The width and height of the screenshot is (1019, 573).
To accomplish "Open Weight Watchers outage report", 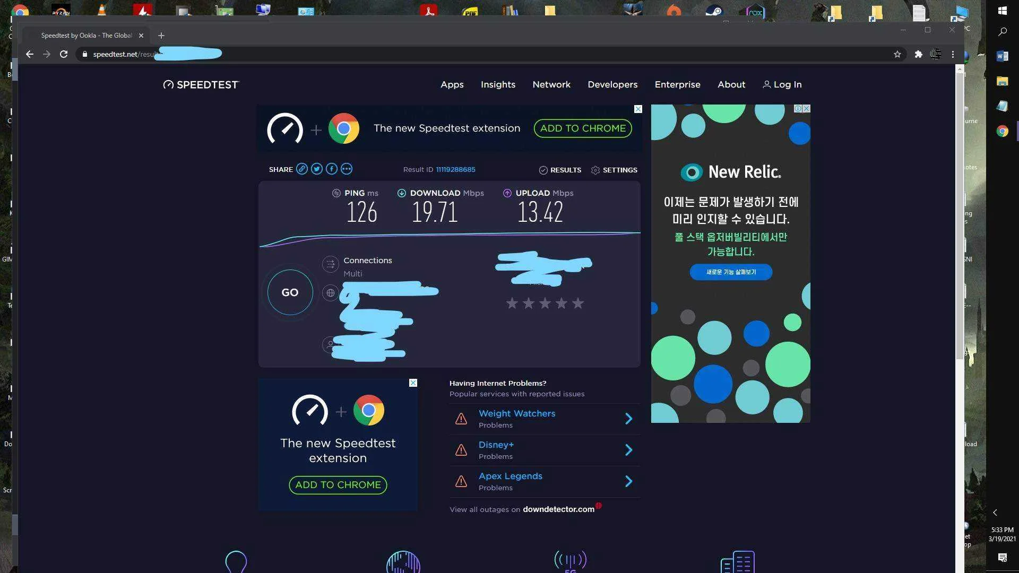I will (x=517, y=414).
